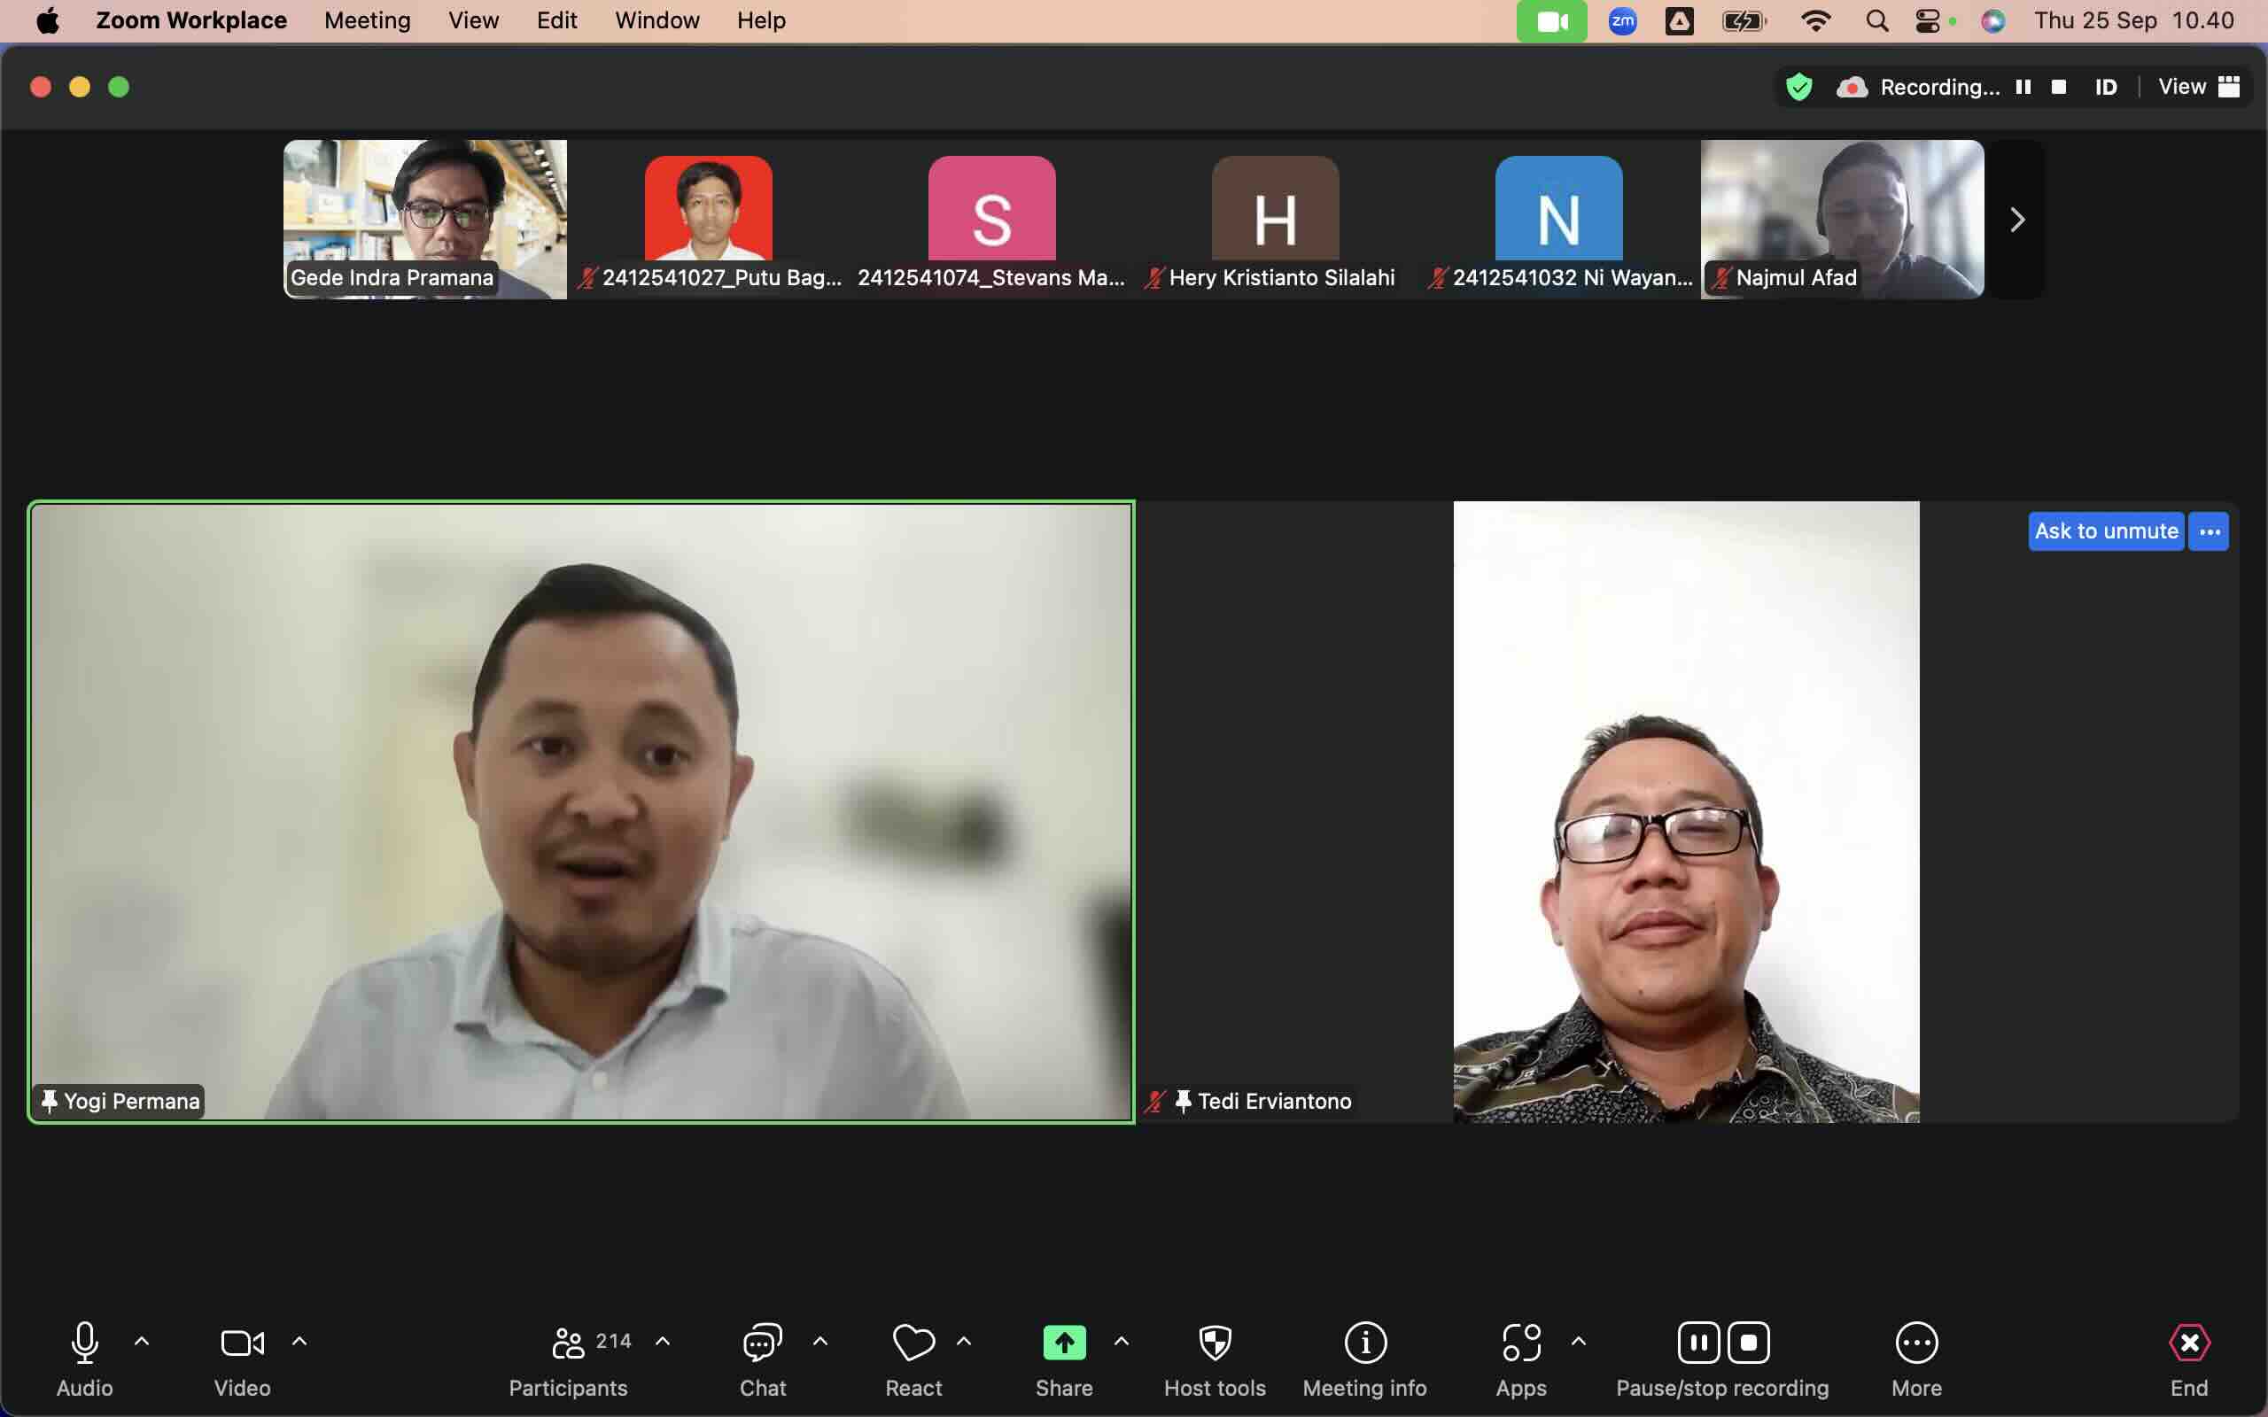Open the Window menu in menu bar
The width and height of the screenshot is (2268, 1417).
(656, 20)
